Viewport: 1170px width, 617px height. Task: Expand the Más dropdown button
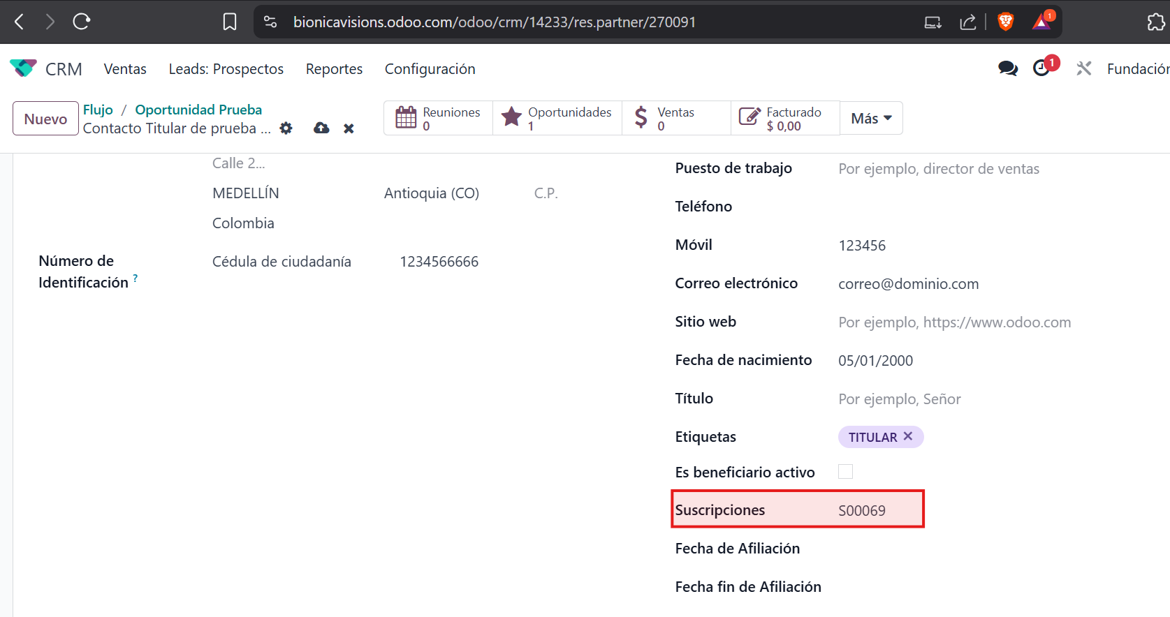pyautogui.click(x=871, y=119)
